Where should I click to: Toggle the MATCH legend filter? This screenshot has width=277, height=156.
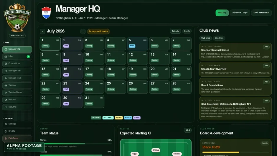pyautogui.click(x=119, y=118)
